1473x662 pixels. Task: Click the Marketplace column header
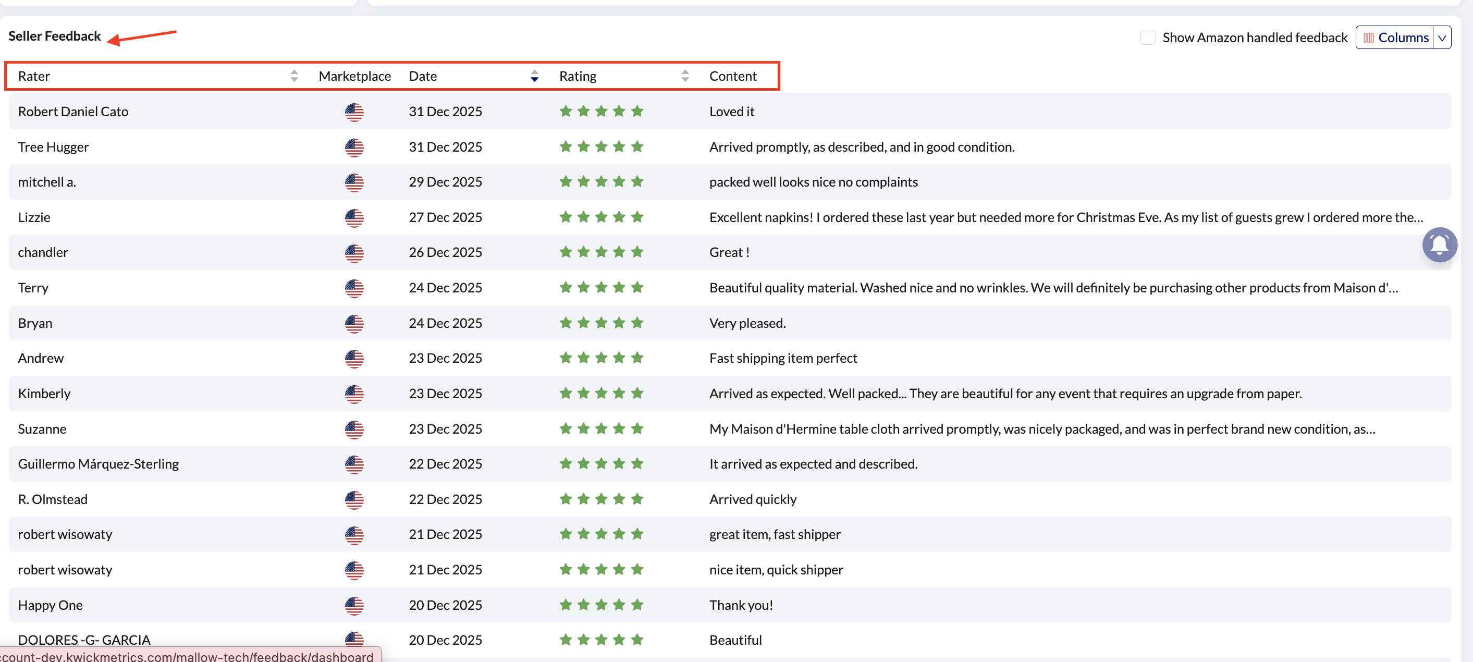coord(354,76)
